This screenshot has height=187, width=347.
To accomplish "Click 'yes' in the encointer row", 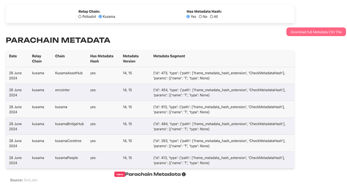I will [x=93, y=90].
